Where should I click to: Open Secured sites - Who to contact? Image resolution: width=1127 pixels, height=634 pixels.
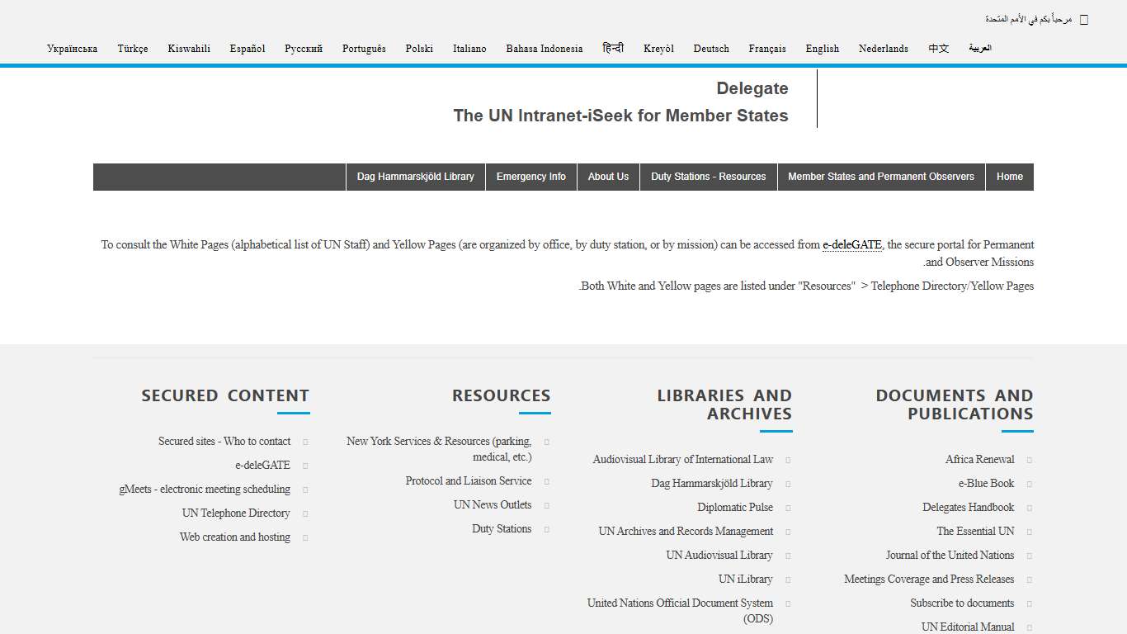click(224, 441)
